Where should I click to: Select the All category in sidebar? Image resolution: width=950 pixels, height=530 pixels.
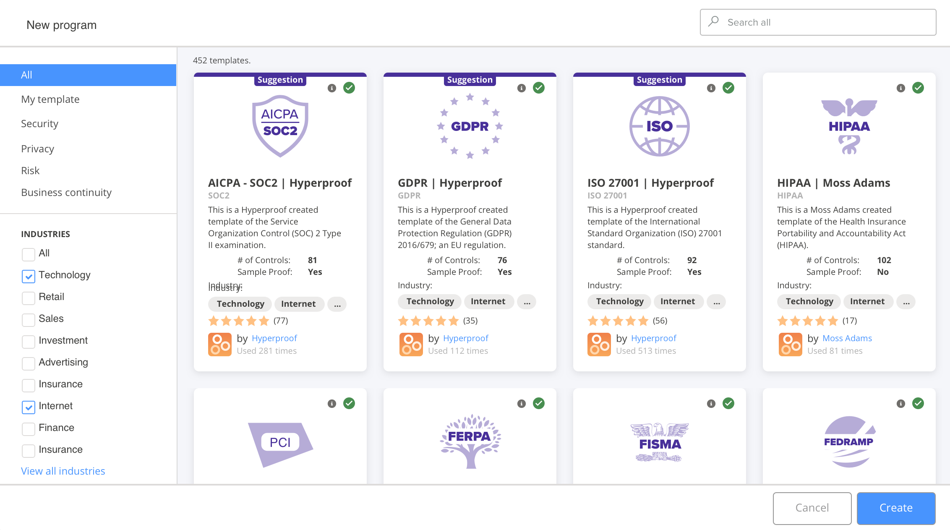pyautogui.click(x=88, y=75)
